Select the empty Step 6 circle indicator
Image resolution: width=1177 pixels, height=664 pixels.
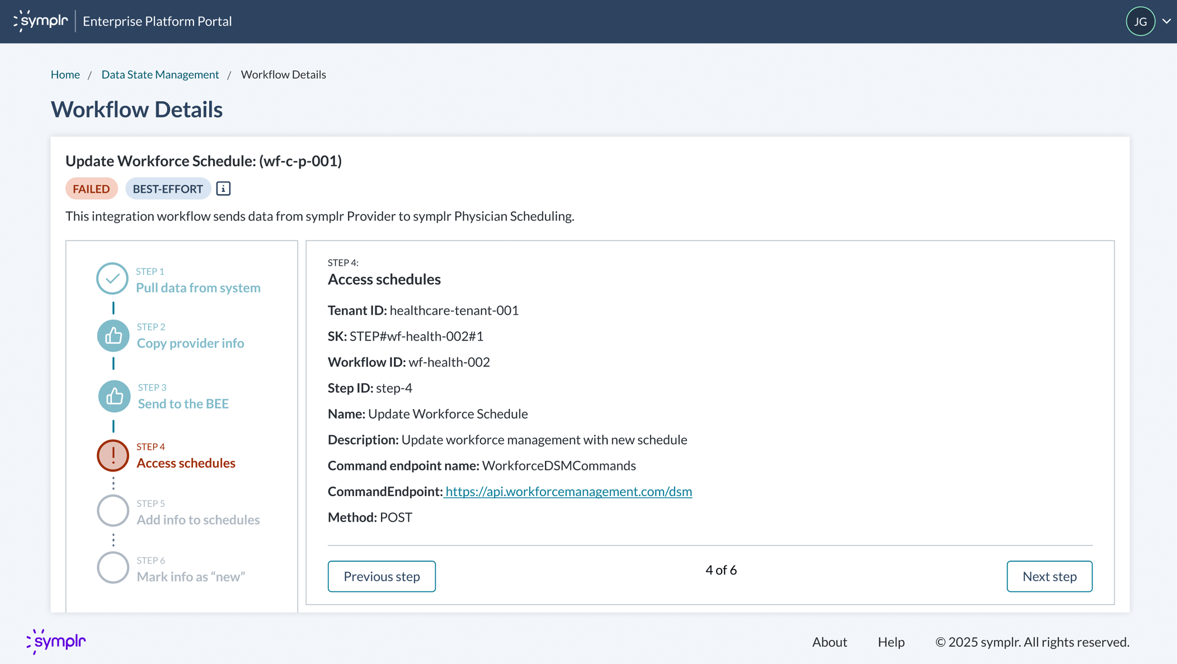click(113, 567)
